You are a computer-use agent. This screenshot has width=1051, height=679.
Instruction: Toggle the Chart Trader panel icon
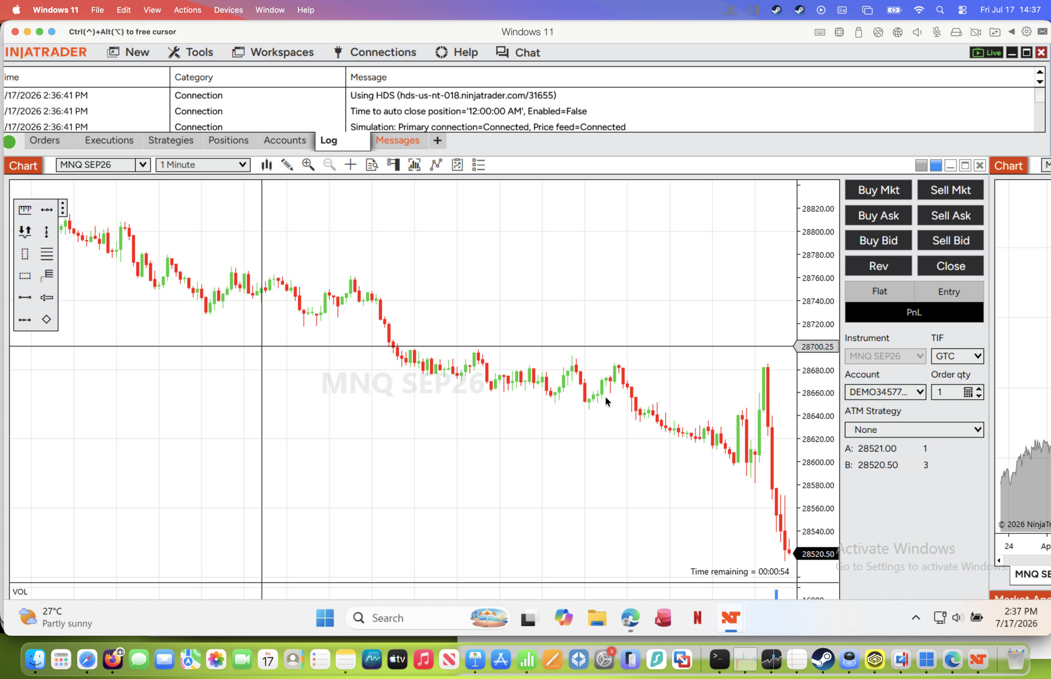[x=393, y=165]
